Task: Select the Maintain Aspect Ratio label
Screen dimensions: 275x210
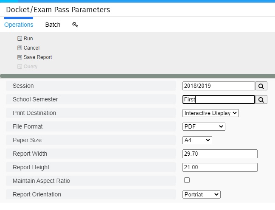Action: (x=41, y=181)
